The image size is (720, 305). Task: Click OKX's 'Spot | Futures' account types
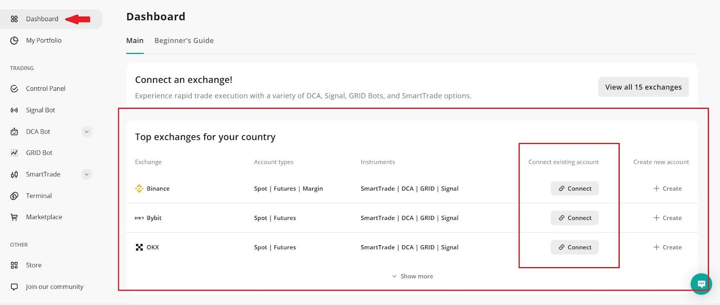pos(275,247)
